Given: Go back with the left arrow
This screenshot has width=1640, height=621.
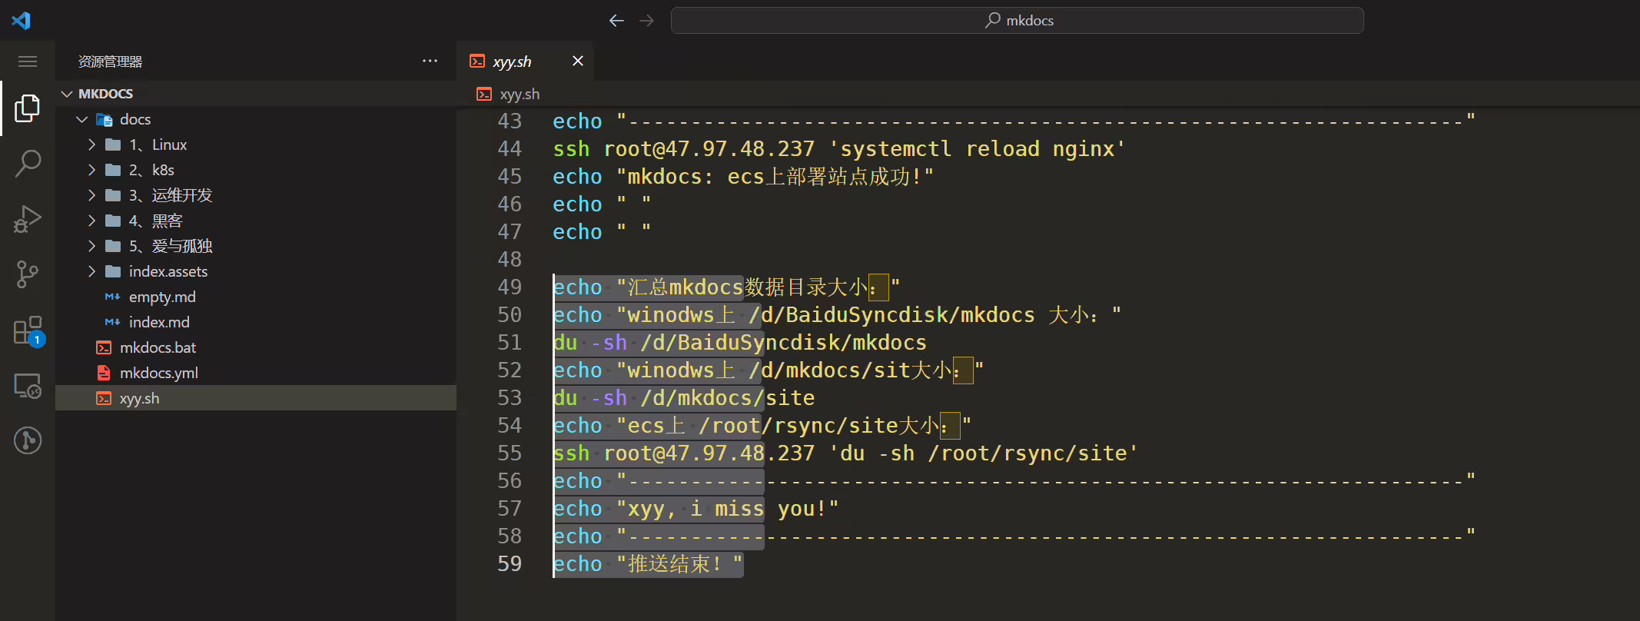Looking at the screenshot, I should 616,21.
